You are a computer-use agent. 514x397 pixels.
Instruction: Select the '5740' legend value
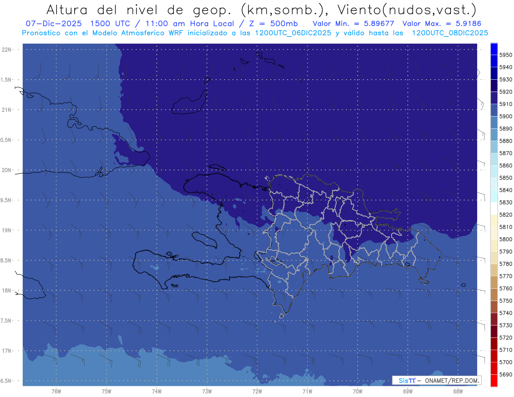(x=505, y=313)
